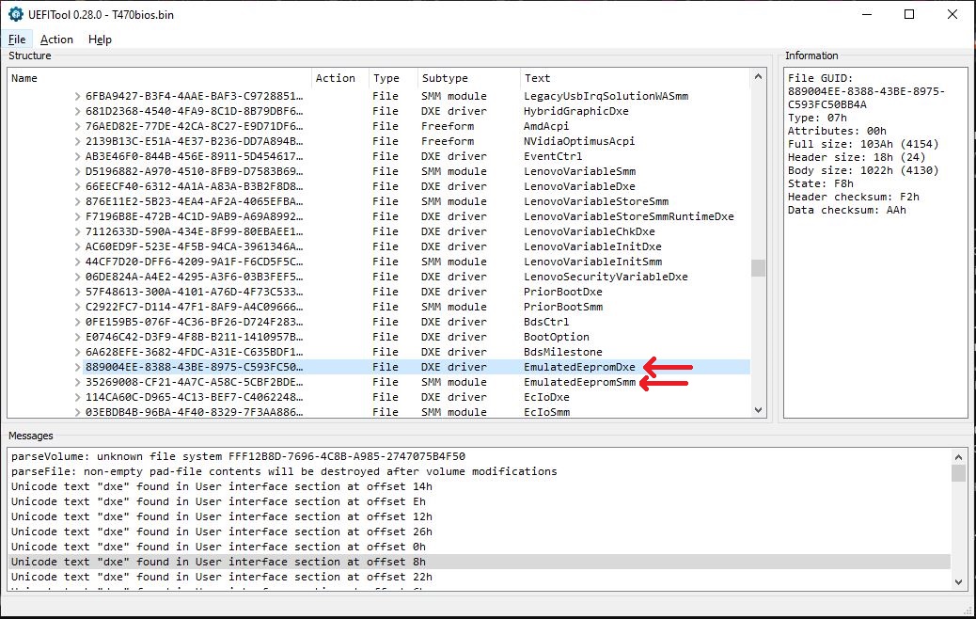976x619 pixels.
Task: Open the Help menu
Action: pos(100,40)
